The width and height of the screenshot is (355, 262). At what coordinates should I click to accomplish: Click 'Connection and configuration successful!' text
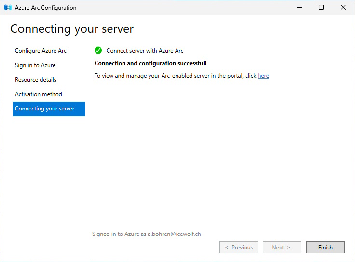tap(150, 63)
